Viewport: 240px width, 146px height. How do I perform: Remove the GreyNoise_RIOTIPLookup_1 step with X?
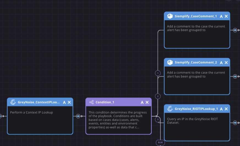(x=226, y=109)
